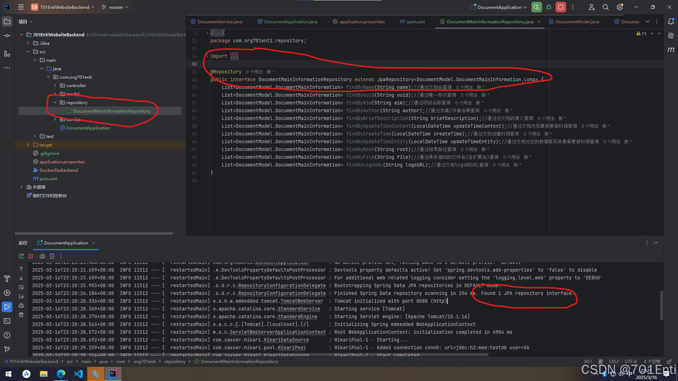The height and width of the screenshot is (381, 678).
Task: Open the Problems tool window
Action: click(7, 335)
